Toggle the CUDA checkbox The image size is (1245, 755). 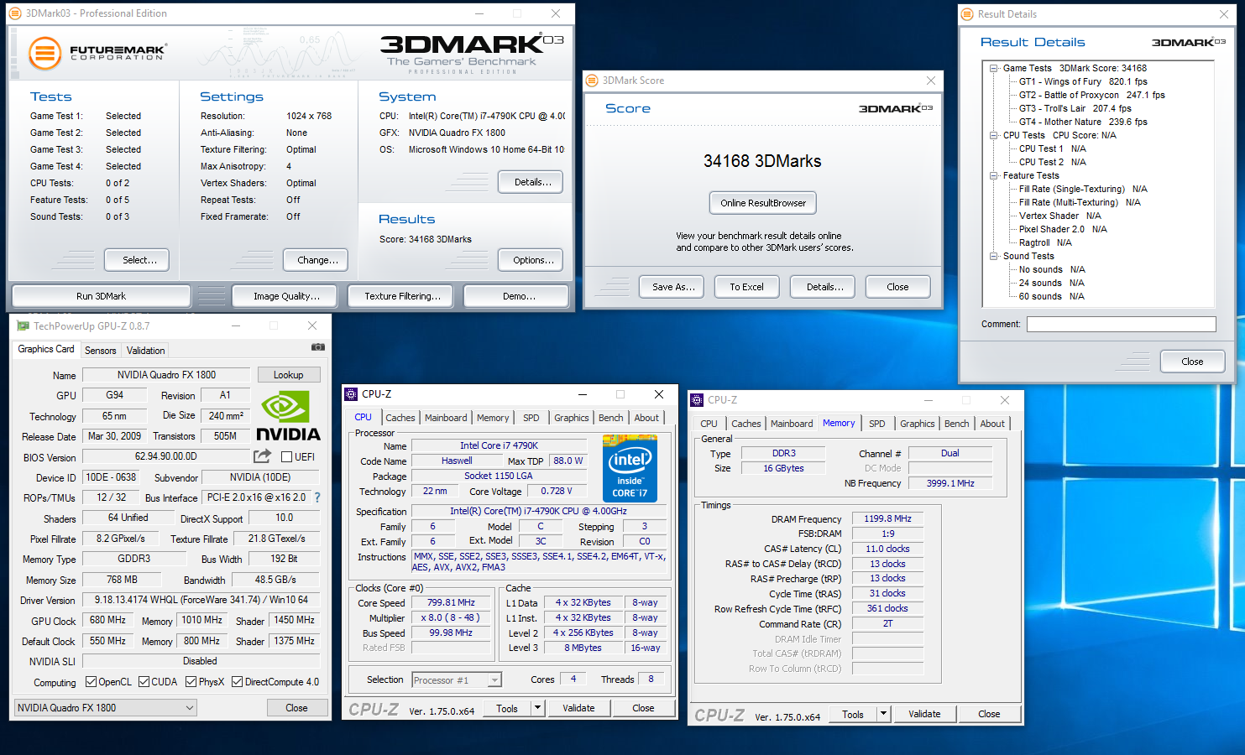[144, 681]
